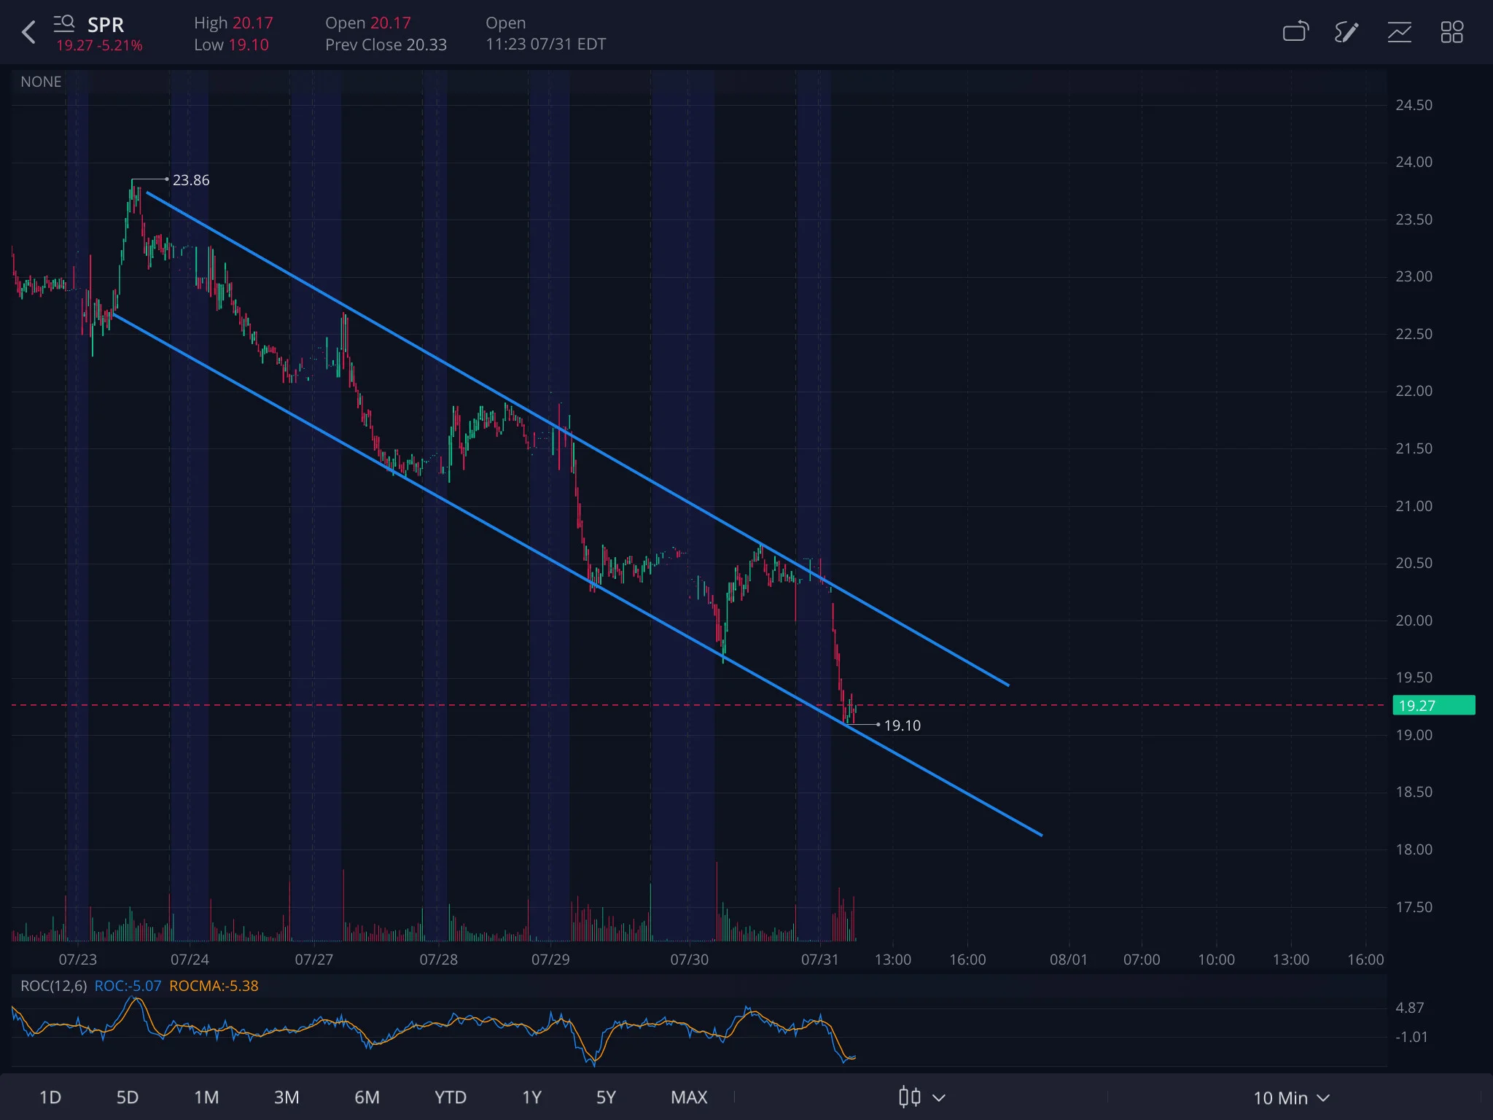Tap the NONE overlay indicator label

click(41, 82)
